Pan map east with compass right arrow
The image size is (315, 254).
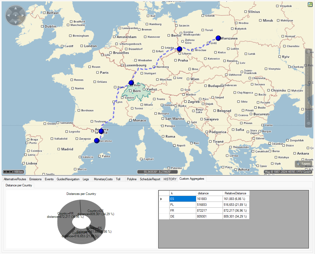coord(23,15)
